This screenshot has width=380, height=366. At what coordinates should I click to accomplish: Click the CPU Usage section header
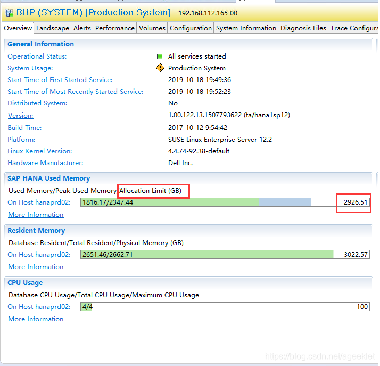25,282
